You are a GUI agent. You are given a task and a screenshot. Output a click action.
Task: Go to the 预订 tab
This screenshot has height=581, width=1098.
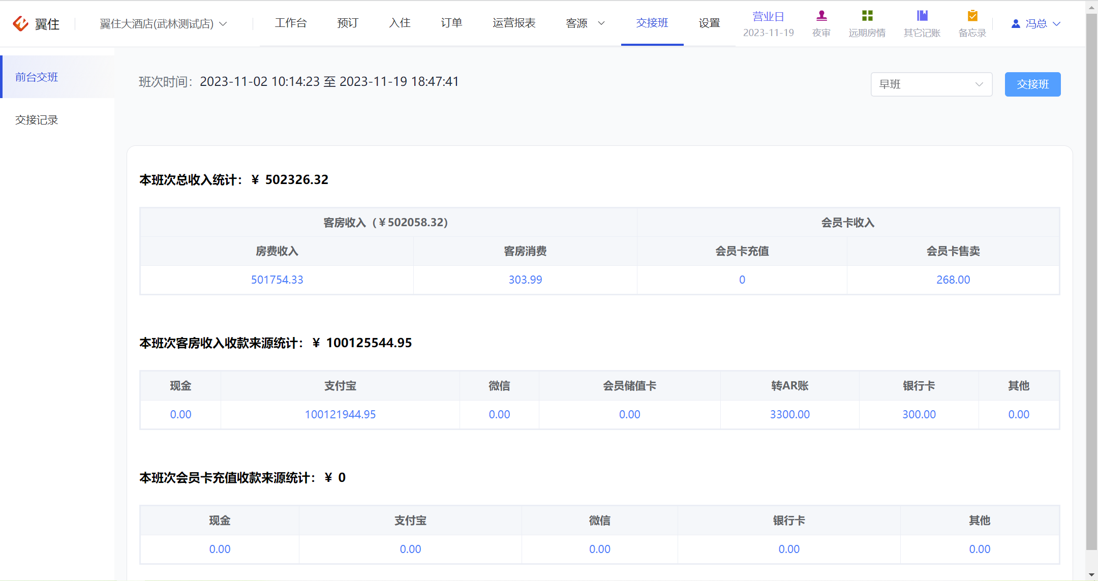click(x=348, y=23)
